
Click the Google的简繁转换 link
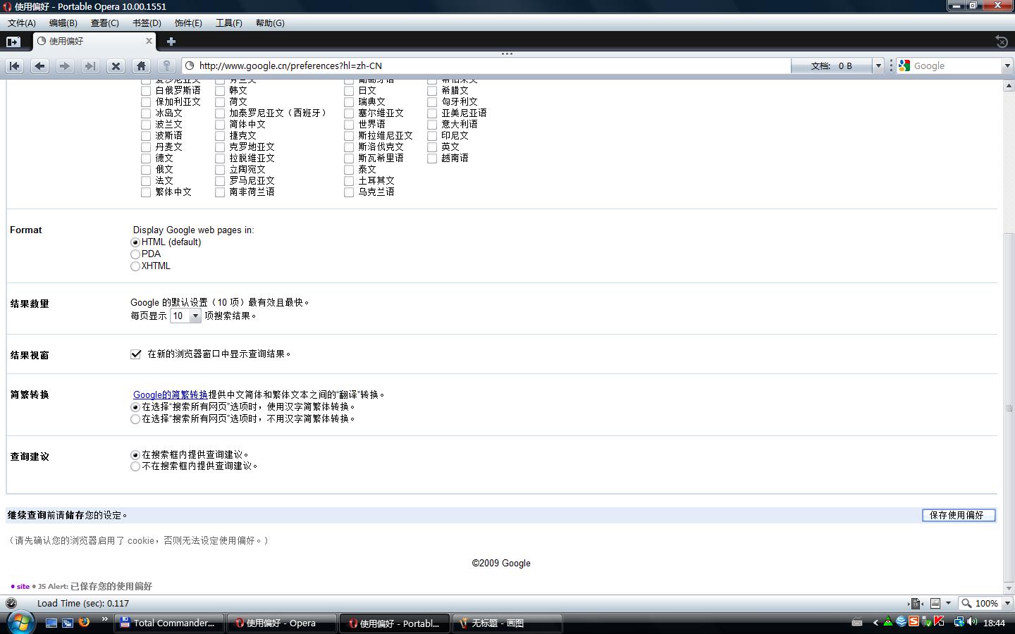171,394
